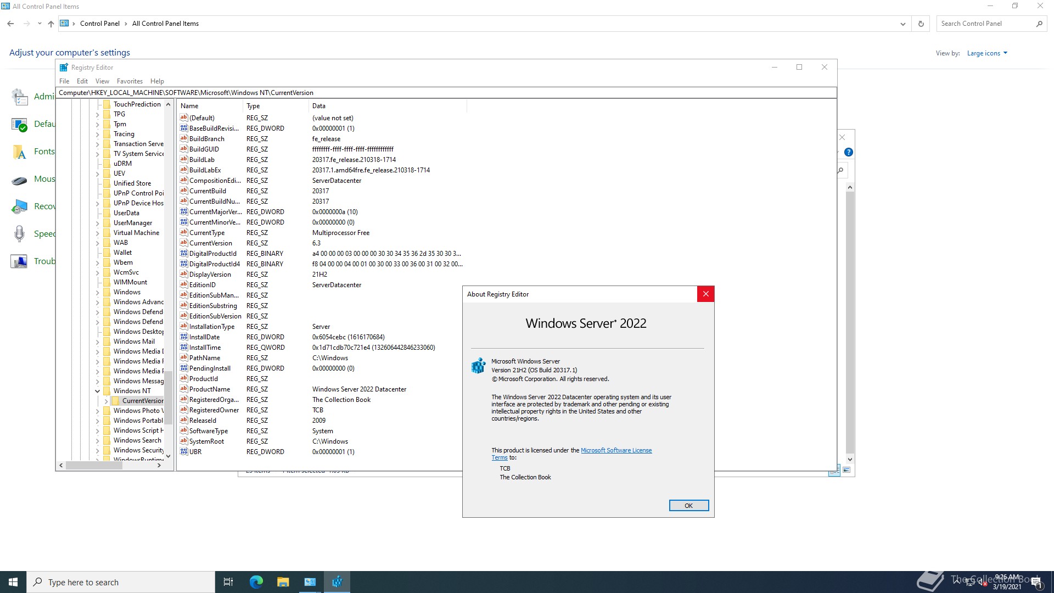Select the ProductName value icon
Viewport: 1054px width, 593px height.
[184, 389]
